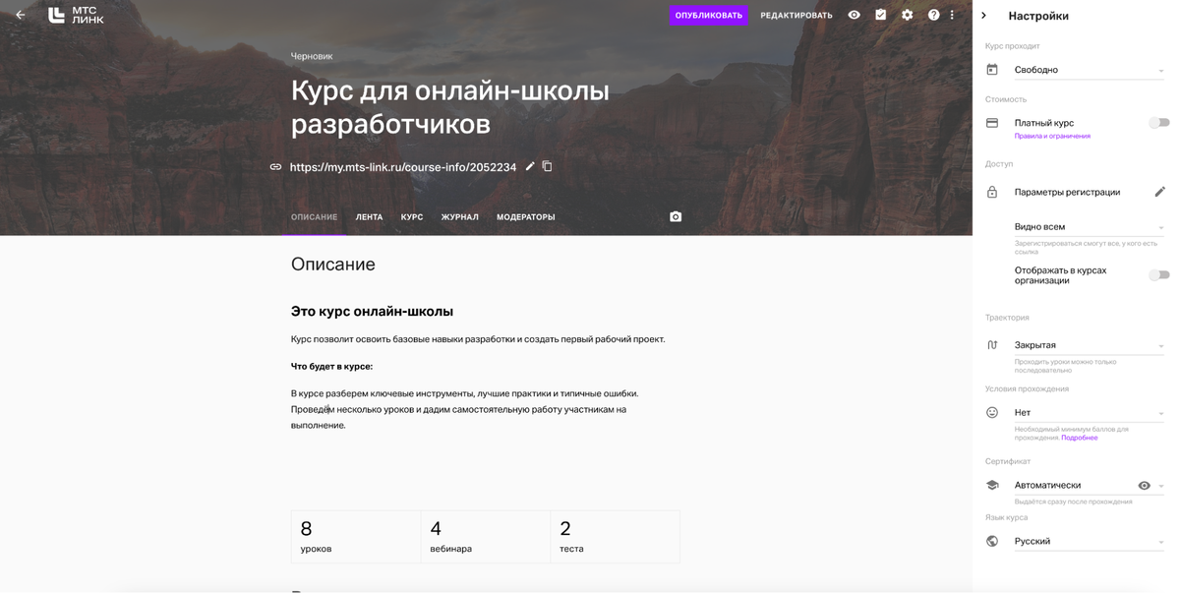
Task: Click the 8 уроков stat card
Action: 356,537
